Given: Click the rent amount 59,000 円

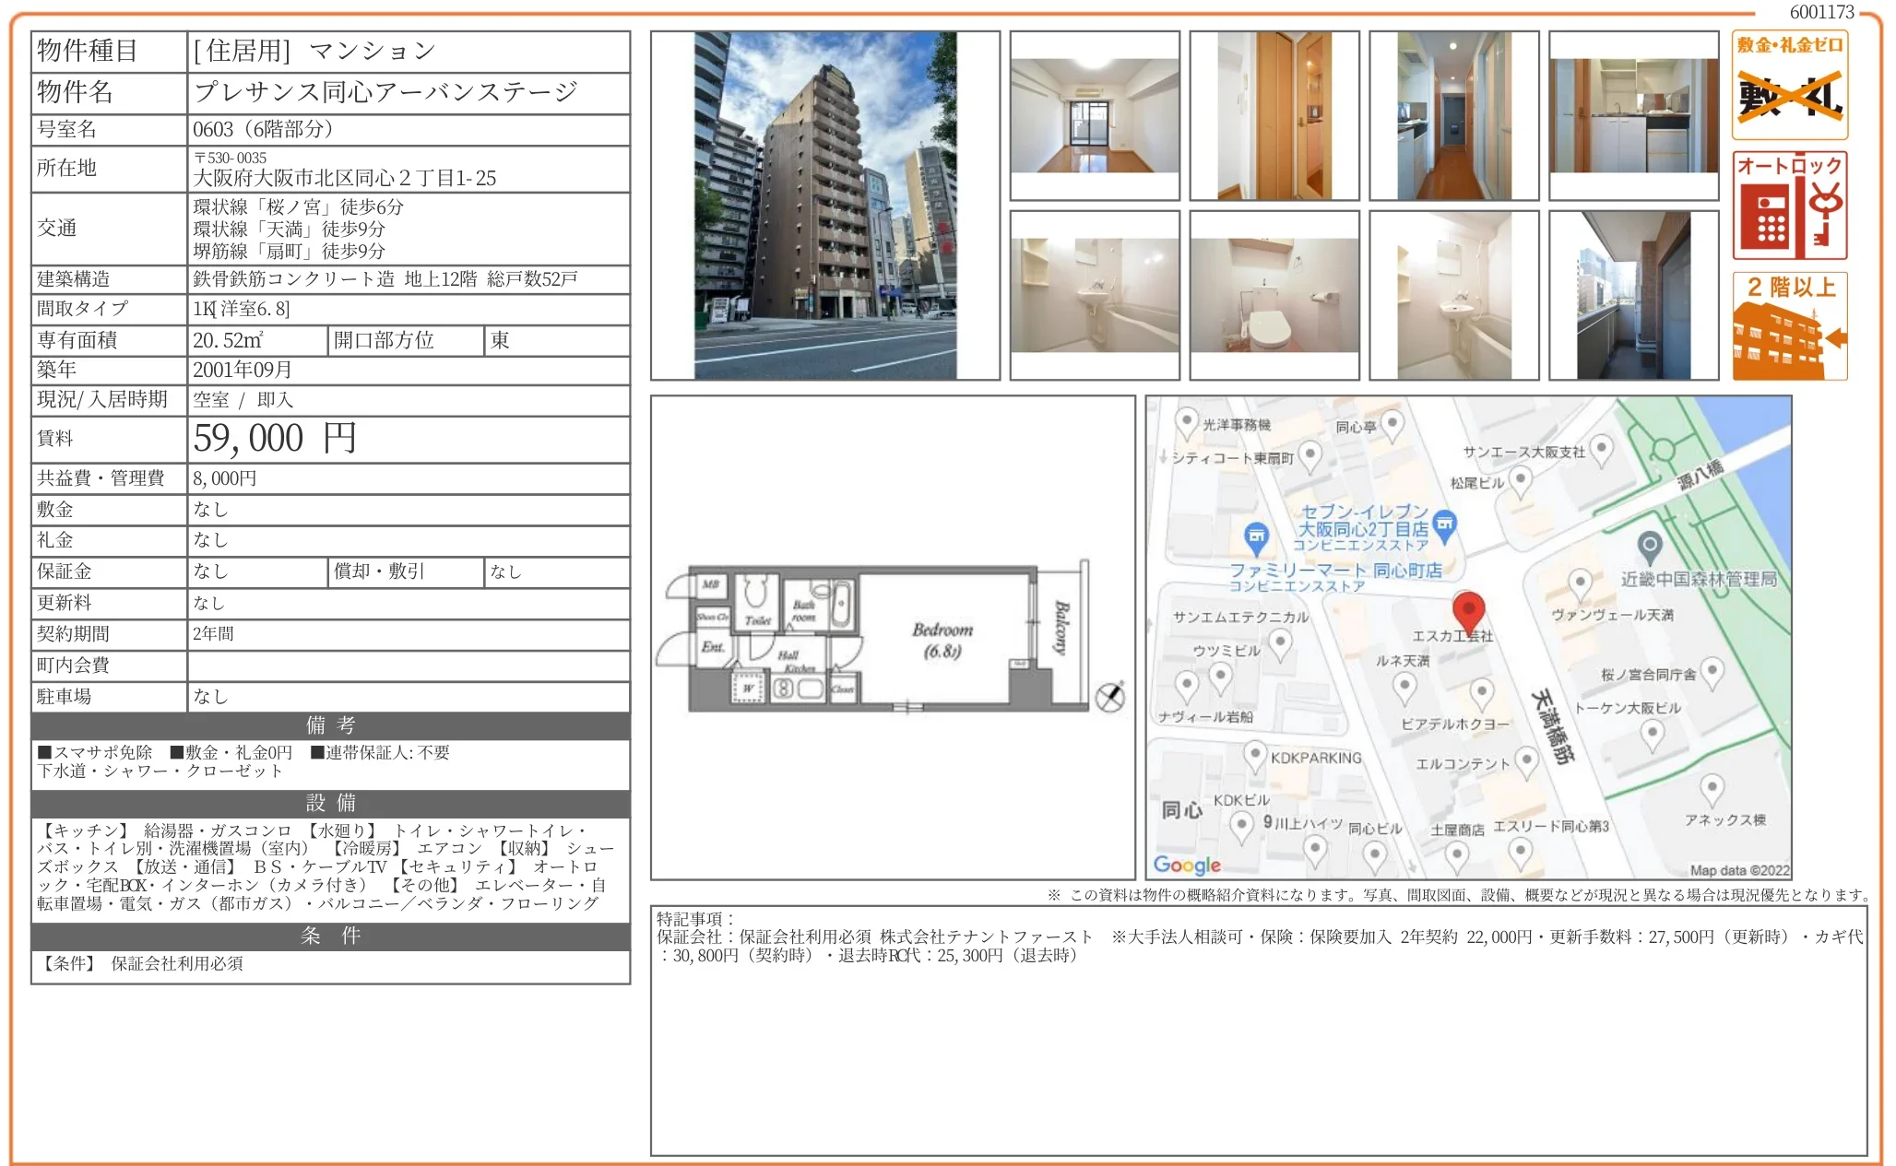Looking at the screenshot, I should pos(275,439).
